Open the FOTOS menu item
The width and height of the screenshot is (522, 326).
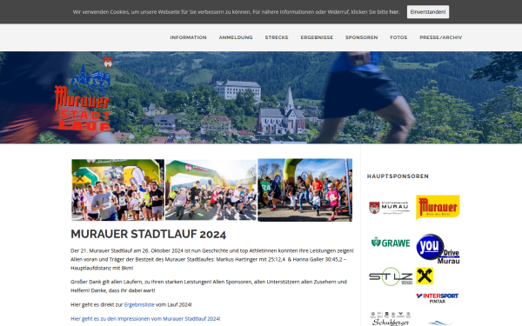398,37
